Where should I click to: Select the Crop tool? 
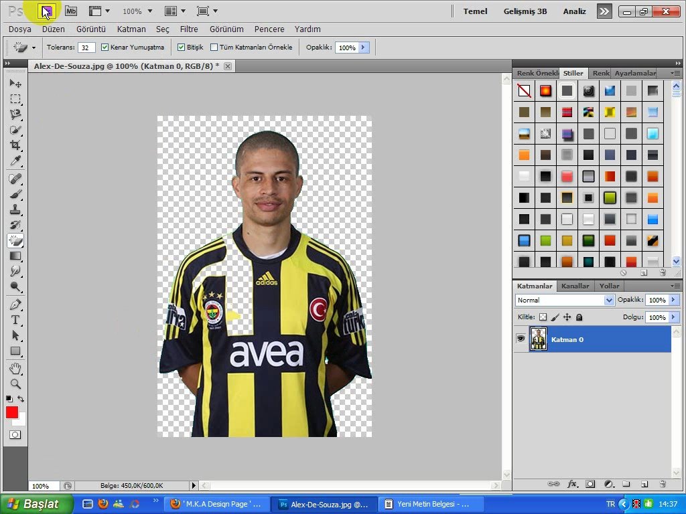coord(15,145)
